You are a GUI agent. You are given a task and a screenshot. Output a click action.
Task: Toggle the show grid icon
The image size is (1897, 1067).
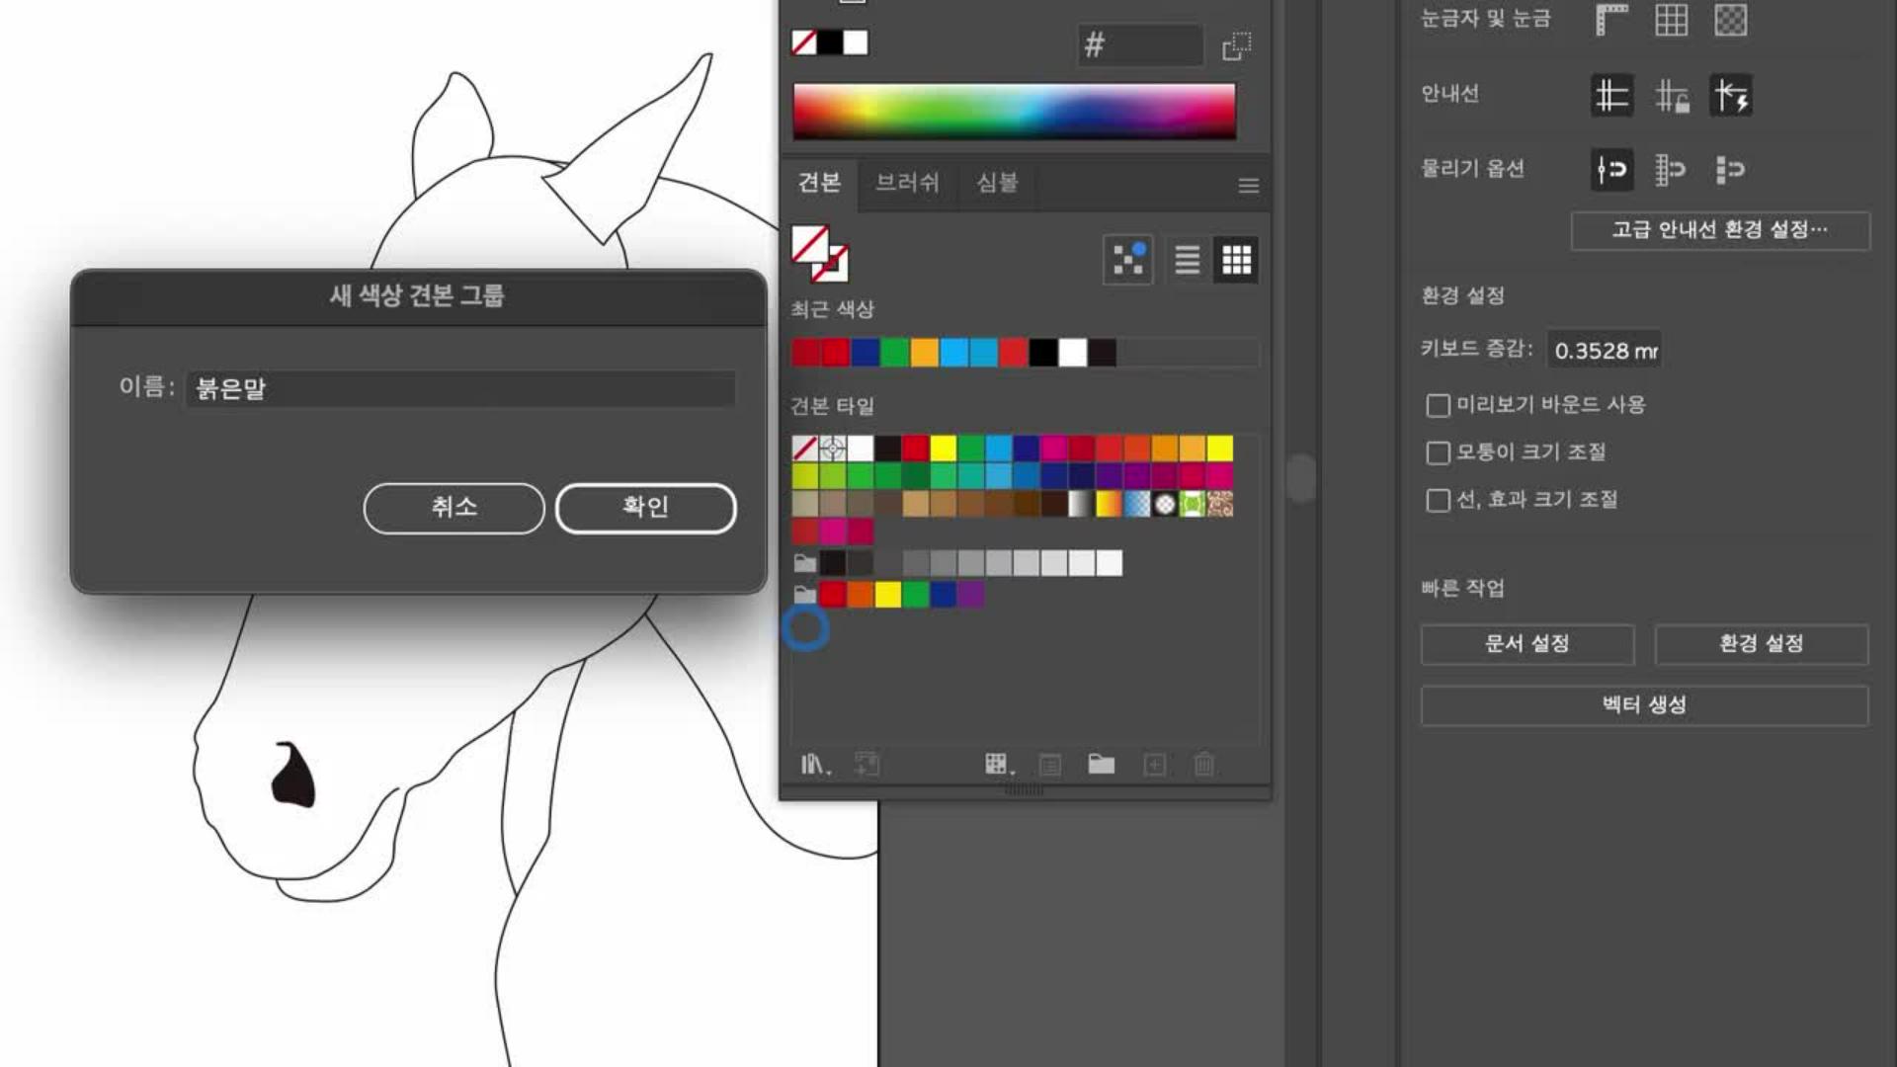click(1671, 20)
